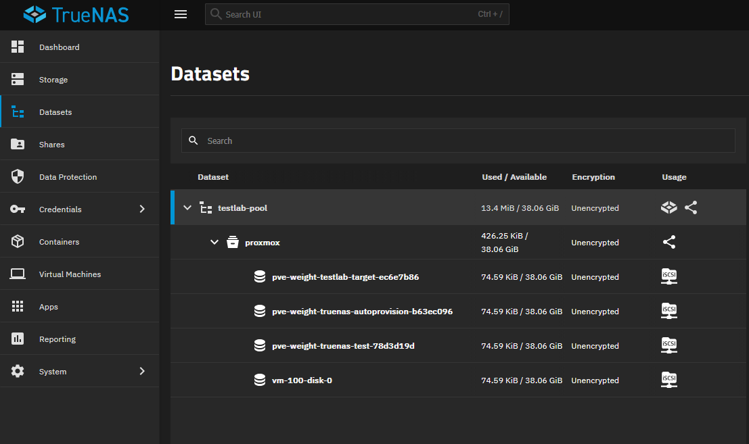This screenshot has width=749, height=444.
Task: Click the Search UI magnifier icon
Action: point(216,14)
